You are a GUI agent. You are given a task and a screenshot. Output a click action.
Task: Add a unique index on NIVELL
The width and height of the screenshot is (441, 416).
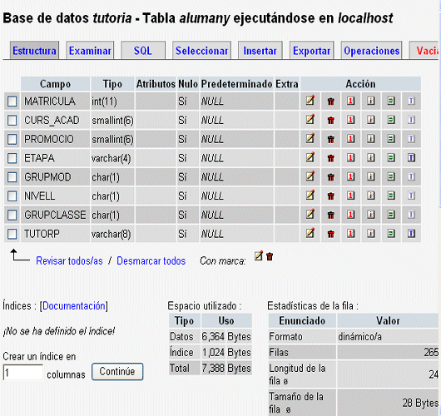(391, 196)
